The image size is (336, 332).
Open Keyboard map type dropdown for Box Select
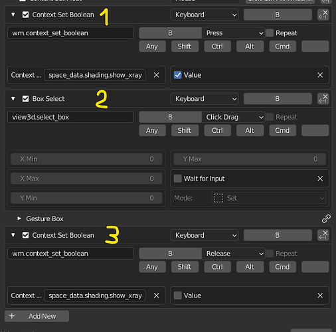point(205,99)
